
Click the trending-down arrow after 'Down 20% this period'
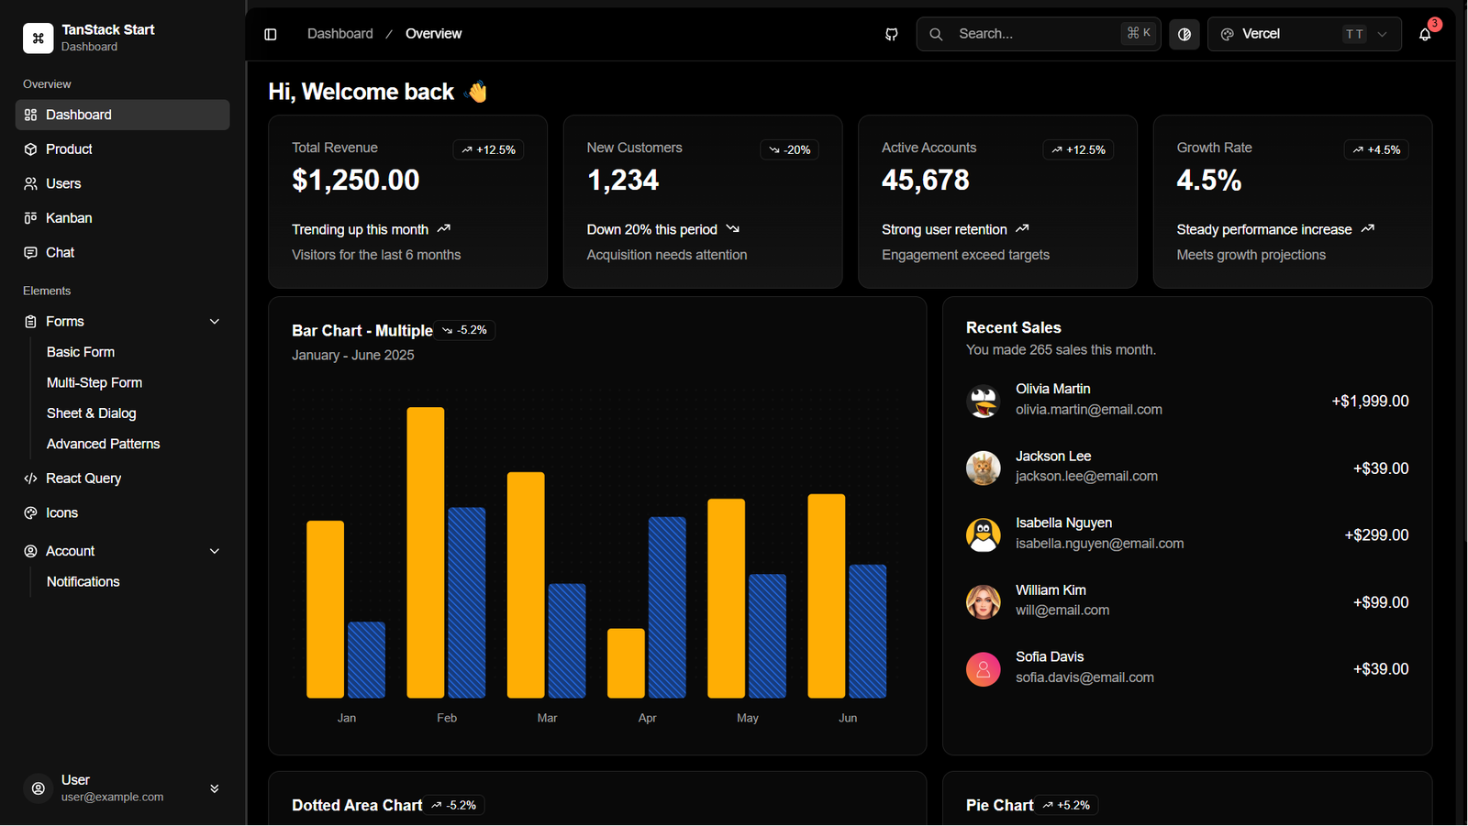click(732, 228)
